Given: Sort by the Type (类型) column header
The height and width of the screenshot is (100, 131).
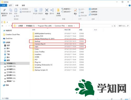Looking at the screenshot, I should (81, 30).
